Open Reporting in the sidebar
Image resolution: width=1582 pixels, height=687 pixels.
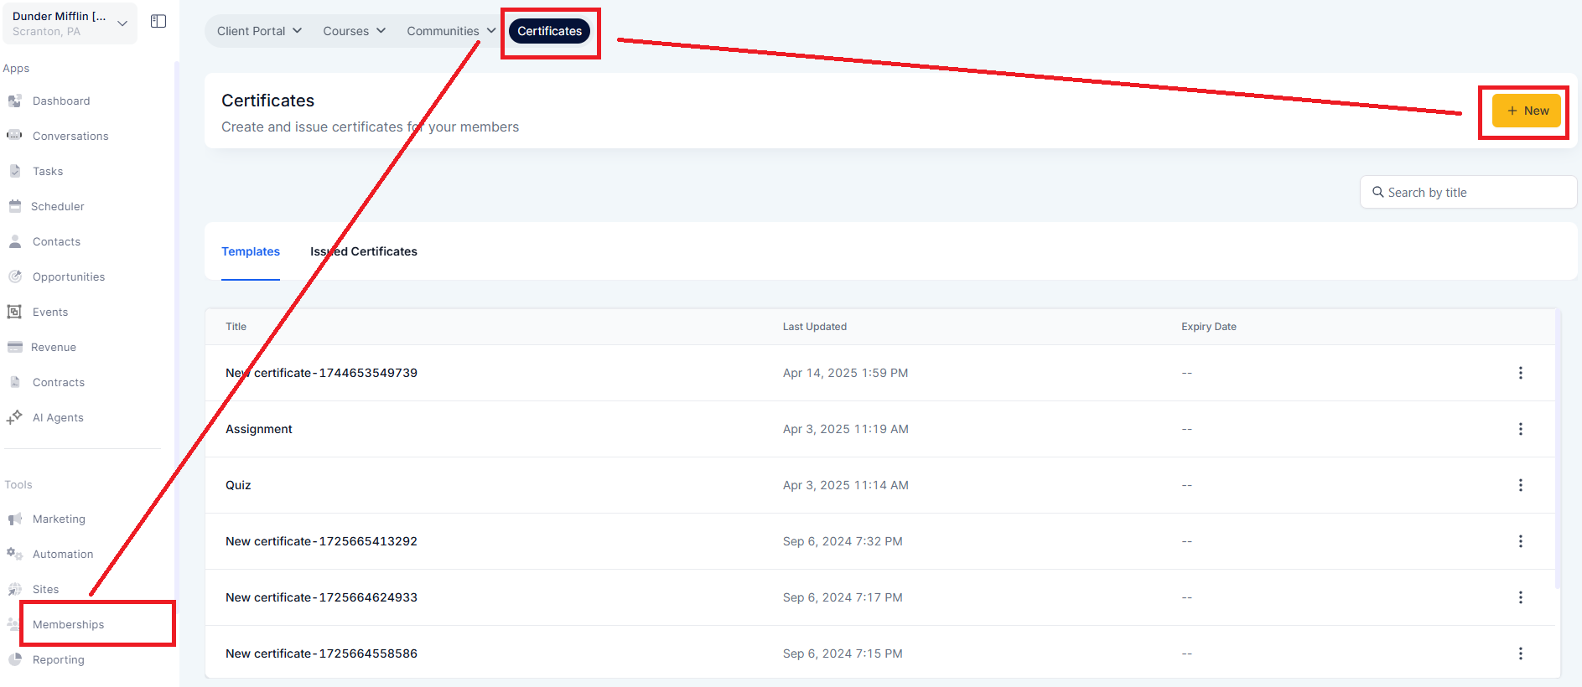point(59,659)
